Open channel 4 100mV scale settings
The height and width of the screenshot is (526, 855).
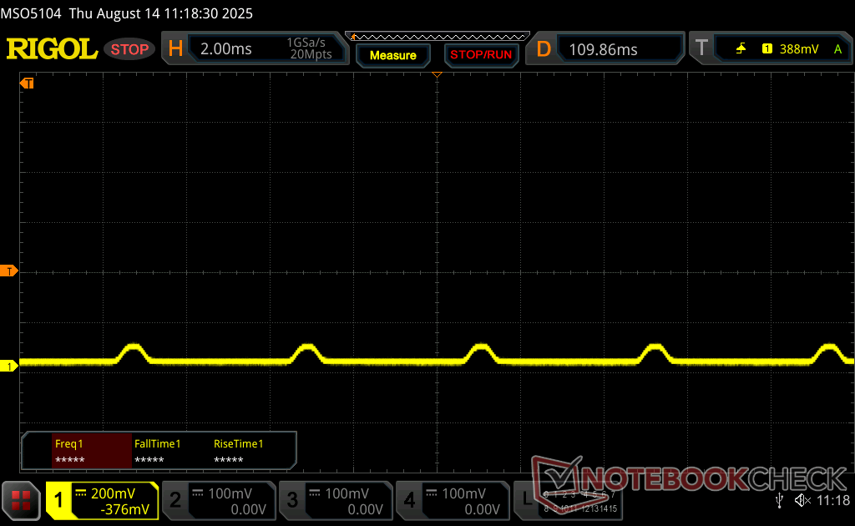tap(463, 493)
